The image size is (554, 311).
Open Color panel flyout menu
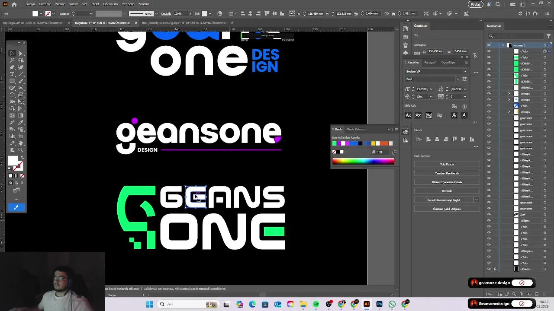(x=396, y=129)
